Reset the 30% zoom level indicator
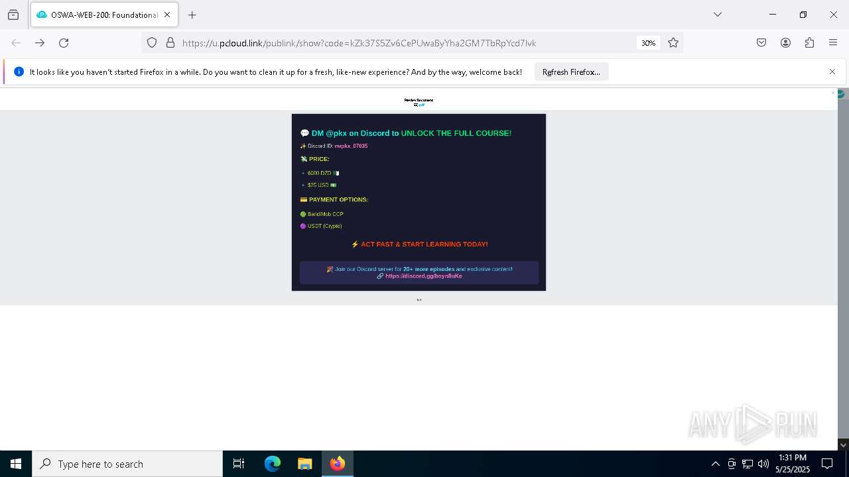This screenshot has height=477, width=849. tap(648, 43)
